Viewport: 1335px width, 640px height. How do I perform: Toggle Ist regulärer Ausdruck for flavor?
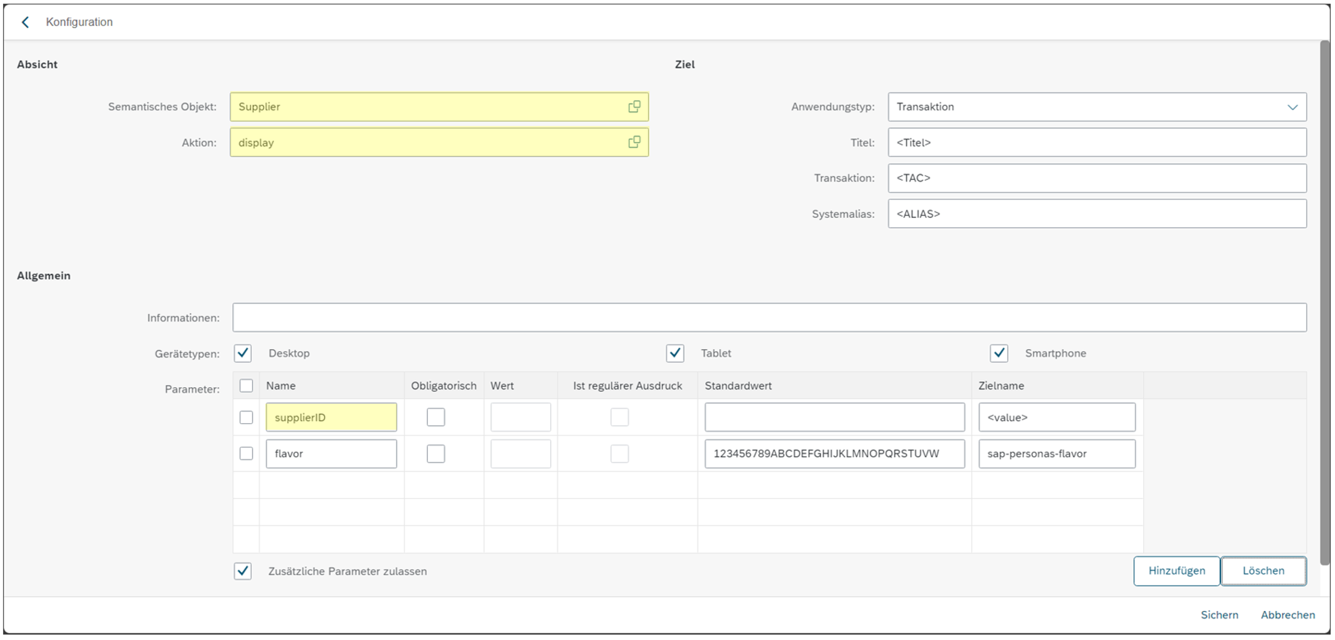coord(620,453)
